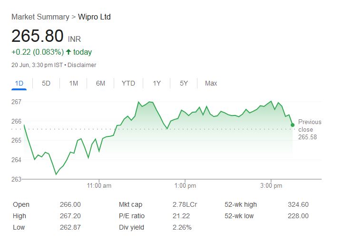This screenshot has width=344, height=241.
Task: Click the P/E ratio label
Action: coord(132,216)
